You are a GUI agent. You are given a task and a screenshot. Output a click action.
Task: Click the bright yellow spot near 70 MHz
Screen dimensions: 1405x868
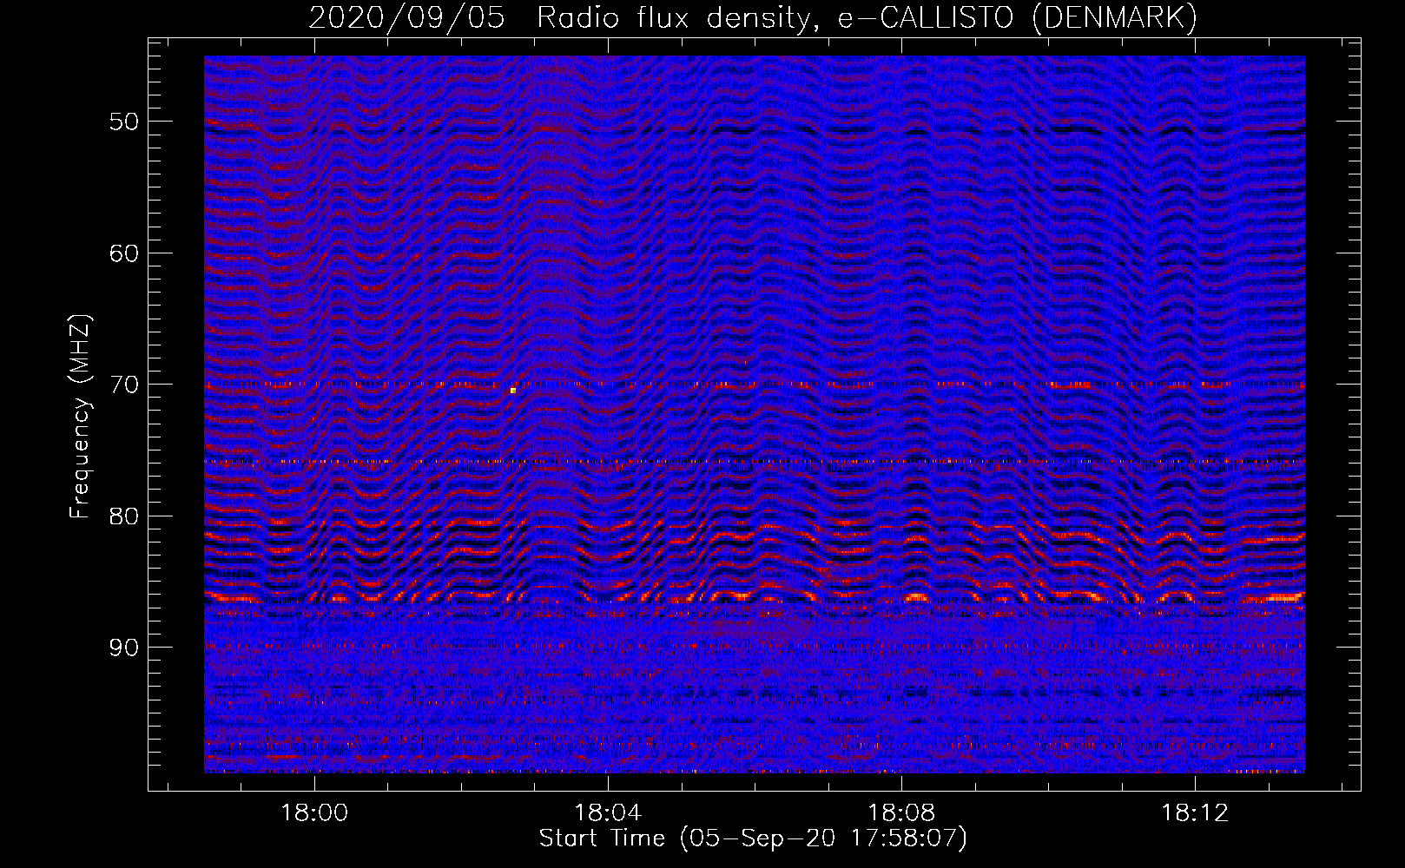click(x=513, y=391)
